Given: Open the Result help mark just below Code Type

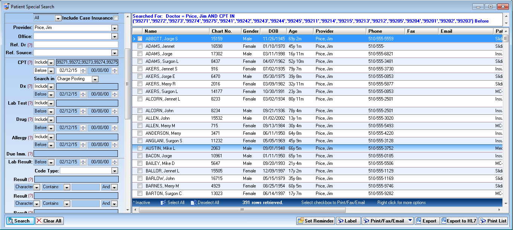Looking at the screenshot, I should point(31,180).
